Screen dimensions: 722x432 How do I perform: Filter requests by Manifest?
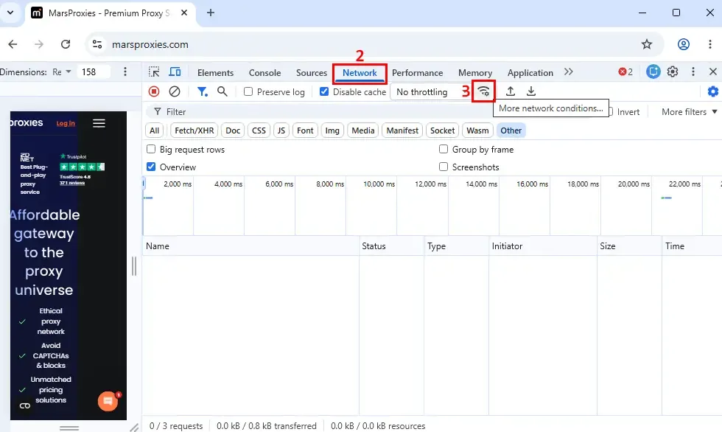click(402, 130)
